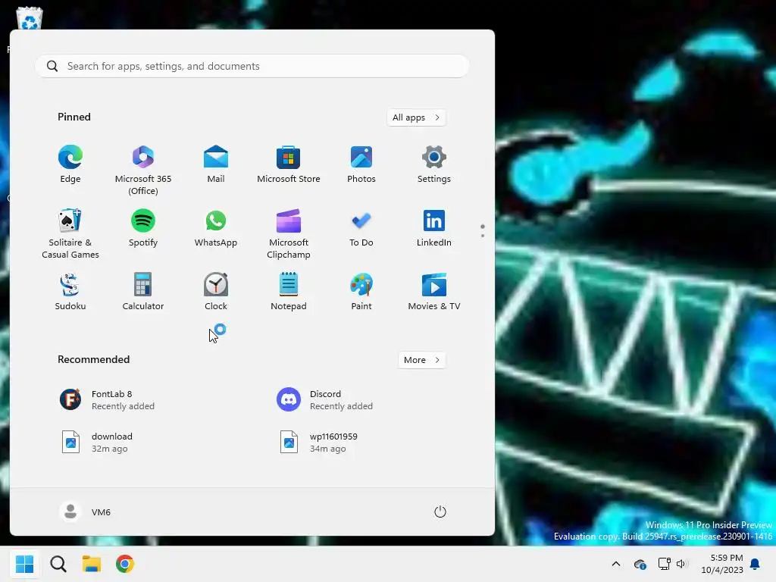Image resolution: width=776 pixels, height=582 pixels.
Task: Launch LinkedIn
Action: point(434,229)
